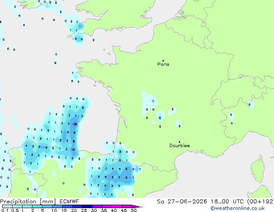Click the '50' legend scale label
The image size is (274, 212).
[134, 210]
